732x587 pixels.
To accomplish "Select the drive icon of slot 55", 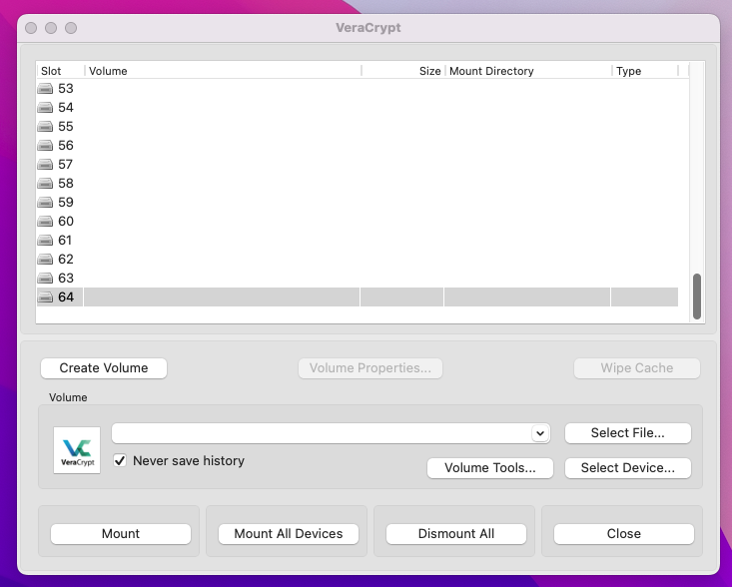I will (x=45, y=127).
